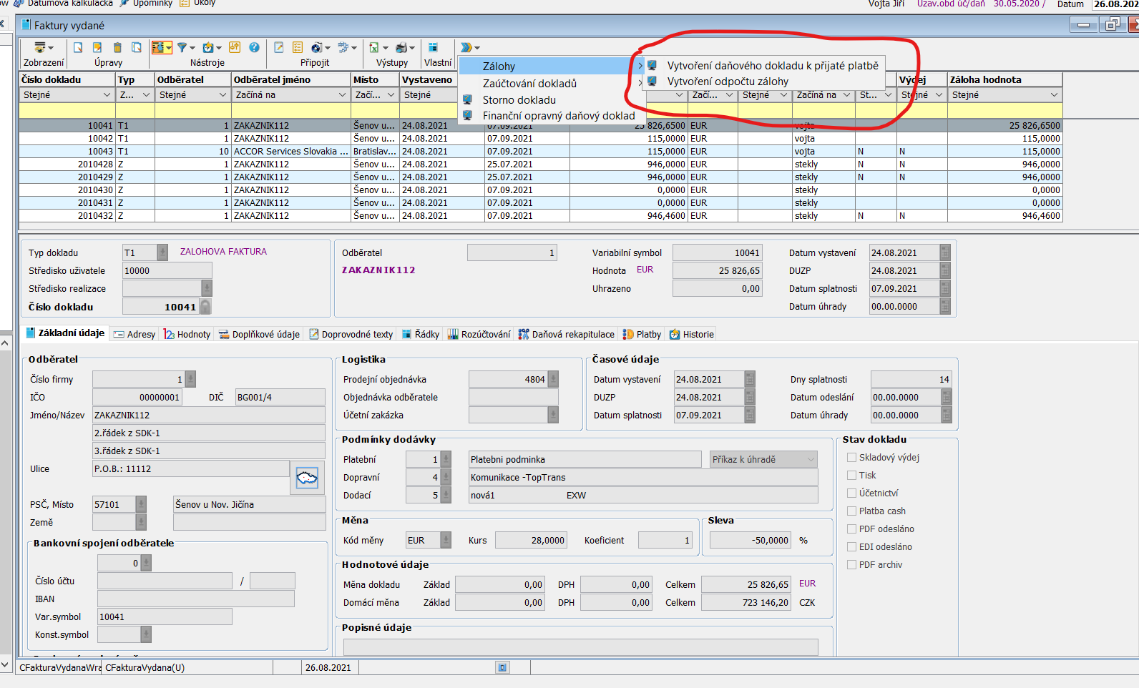Click the Zobrazení eye icon

click(x=41, y=47)
